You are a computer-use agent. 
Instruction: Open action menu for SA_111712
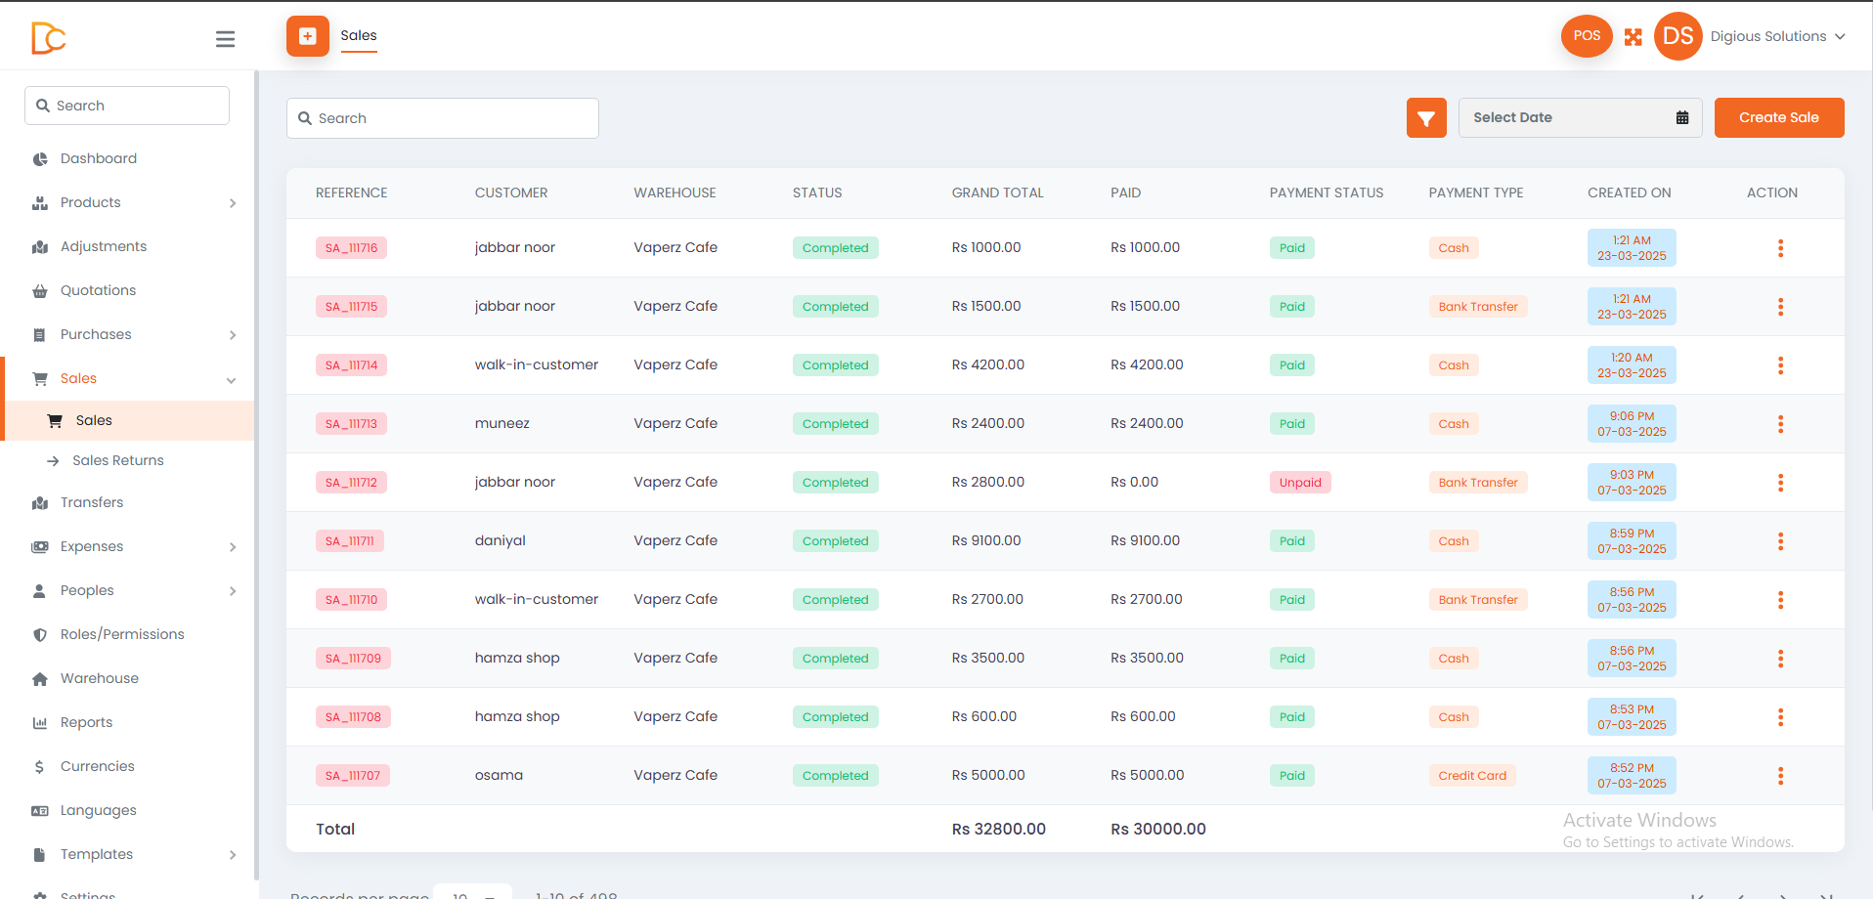coord(1780,483)
